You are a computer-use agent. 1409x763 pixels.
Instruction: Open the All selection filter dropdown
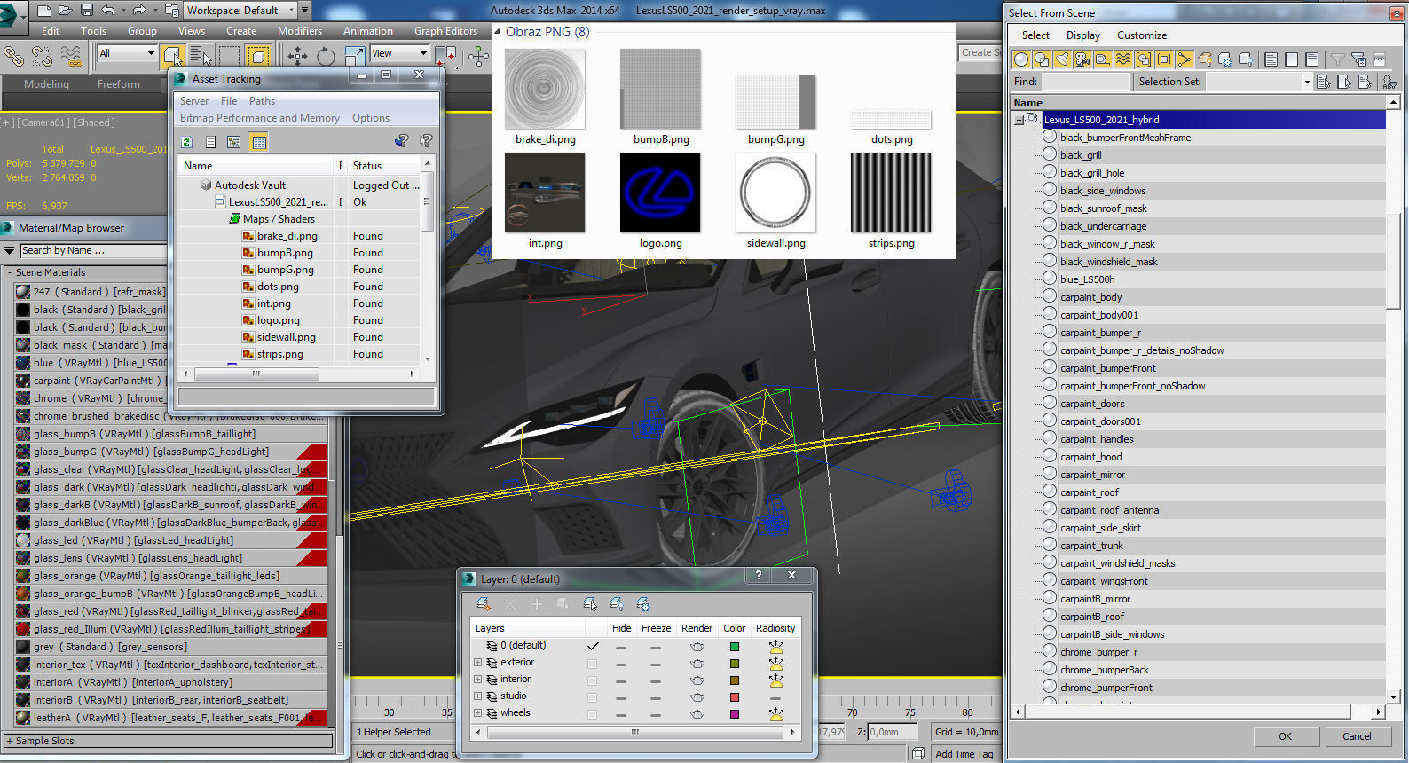(127, 53)
